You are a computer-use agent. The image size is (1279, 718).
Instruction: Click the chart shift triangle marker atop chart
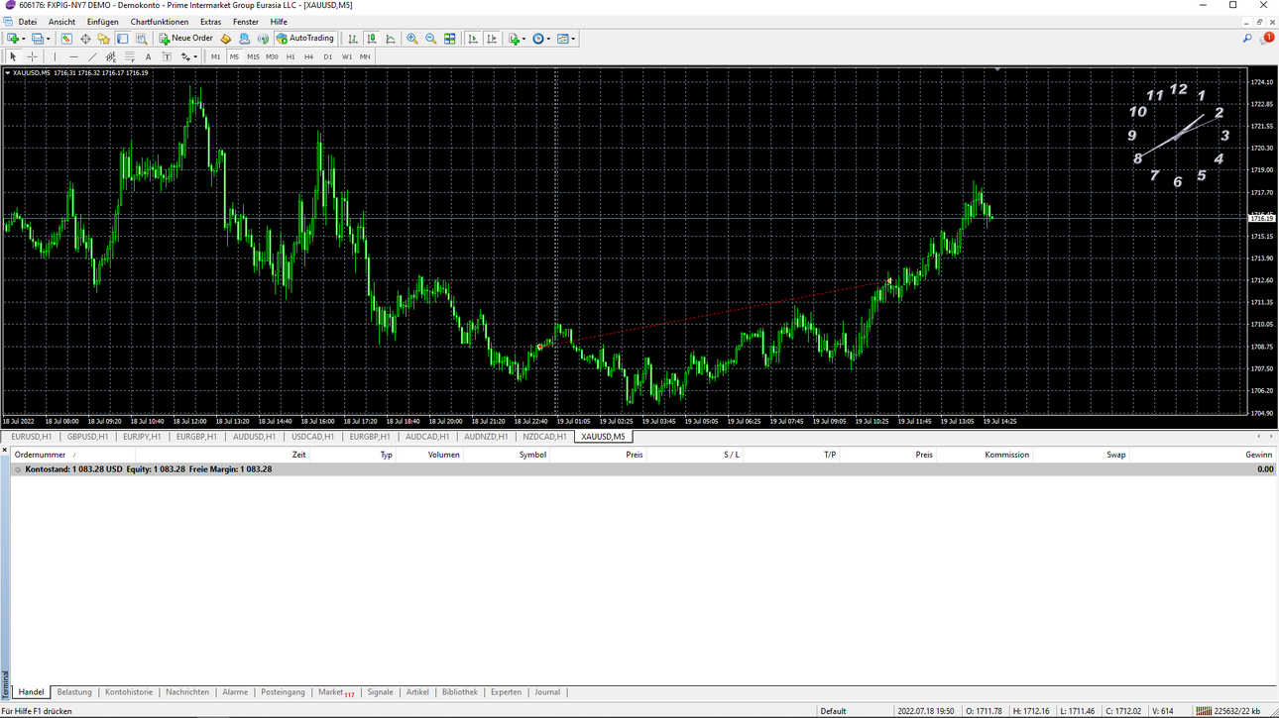pos(996,68)
